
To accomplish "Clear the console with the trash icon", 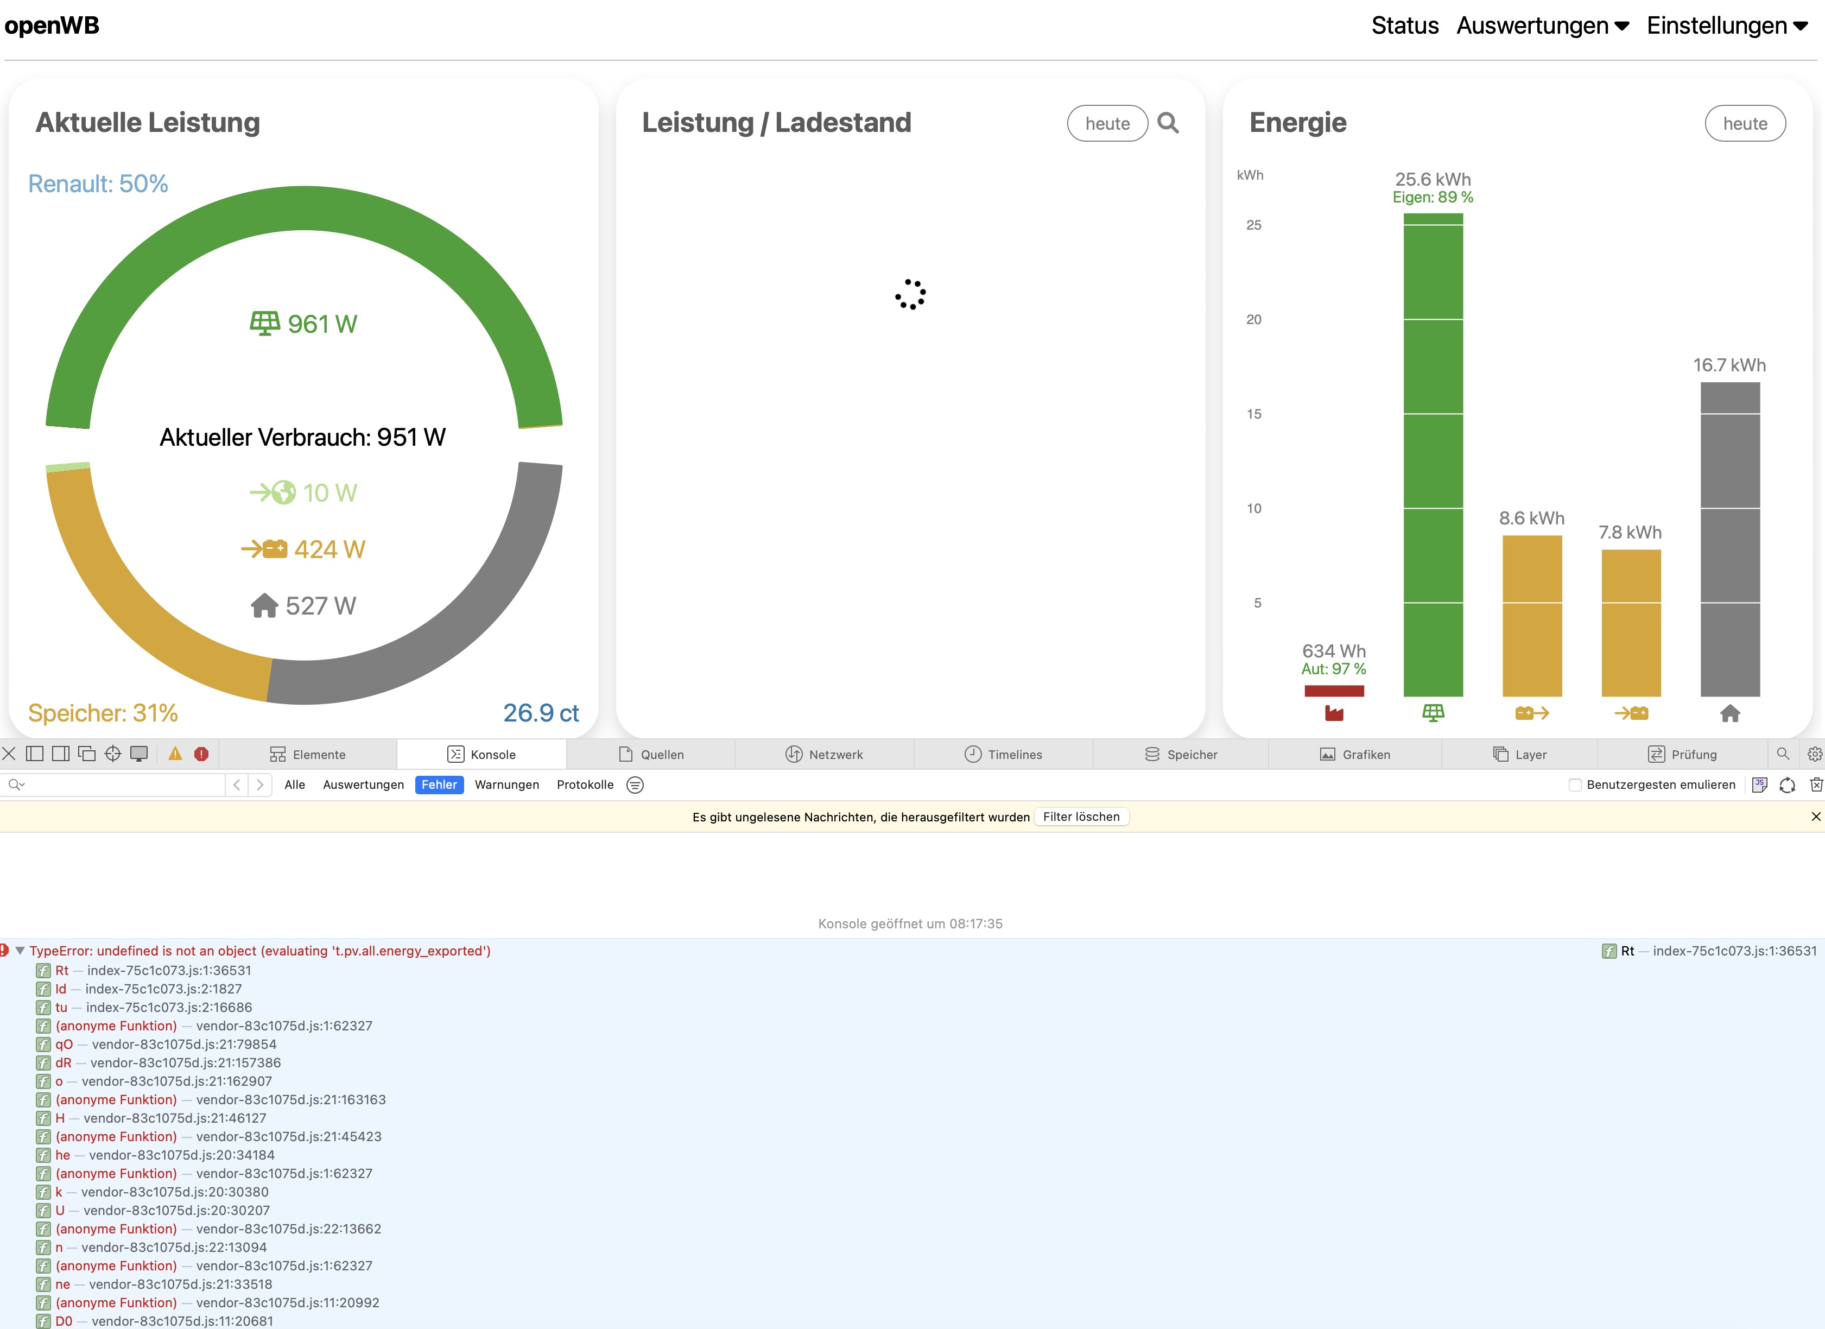I will [x=1815, y=784].
